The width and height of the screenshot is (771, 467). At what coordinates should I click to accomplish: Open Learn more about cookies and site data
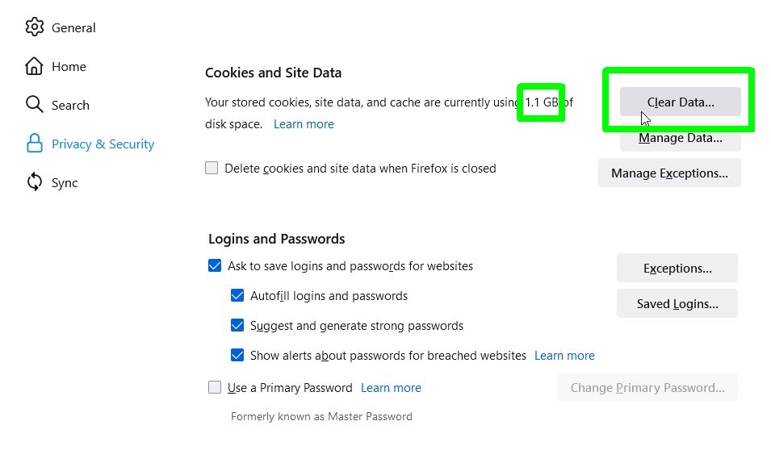304,123
